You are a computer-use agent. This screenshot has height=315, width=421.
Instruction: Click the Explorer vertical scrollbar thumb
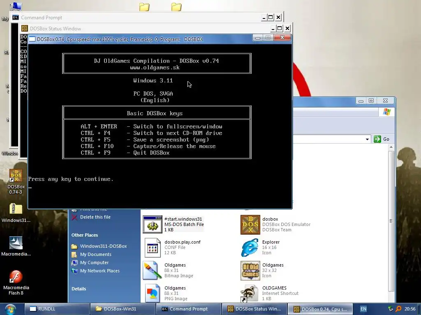coord(391,221)
